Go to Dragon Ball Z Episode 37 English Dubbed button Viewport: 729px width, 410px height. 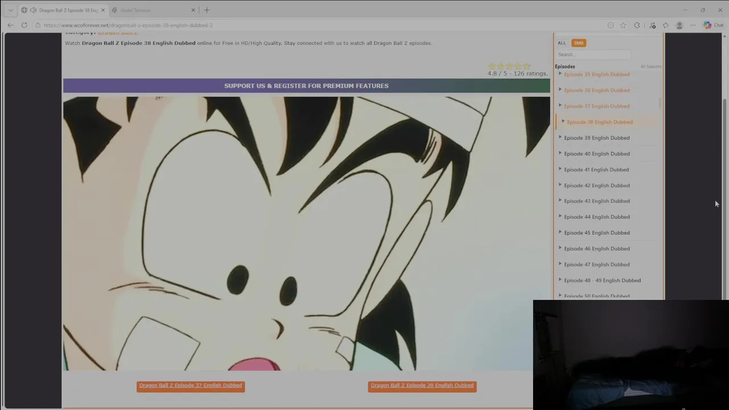click(190, 386)
